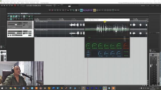Screen dimensions: 161x90
Task: Click the EoC toolbar icon
Action: [68, 10]
